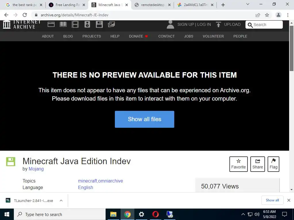Click the TLauncher download file icon

(x=8, y=200)
